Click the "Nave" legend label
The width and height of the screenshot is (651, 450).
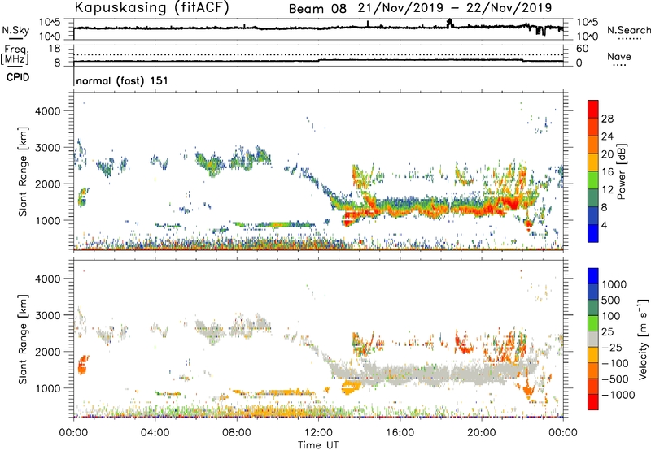tap(618, 56)
